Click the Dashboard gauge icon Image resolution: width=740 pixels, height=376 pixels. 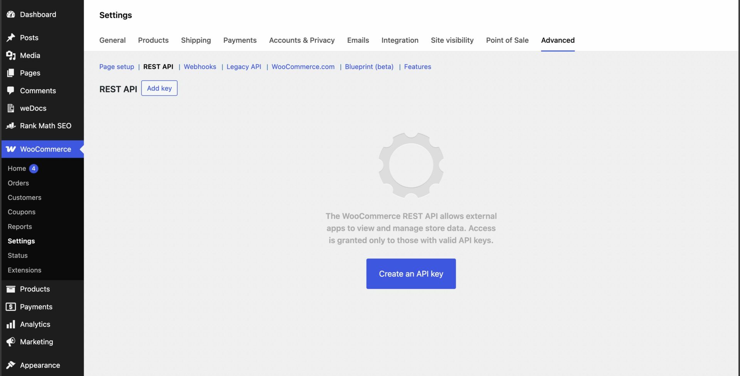[10, 14]
